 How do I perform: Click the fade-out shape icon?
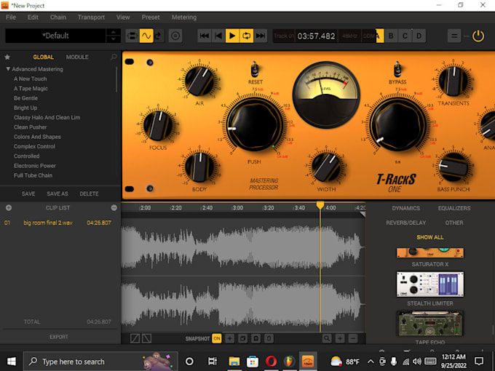pos(146,338)
